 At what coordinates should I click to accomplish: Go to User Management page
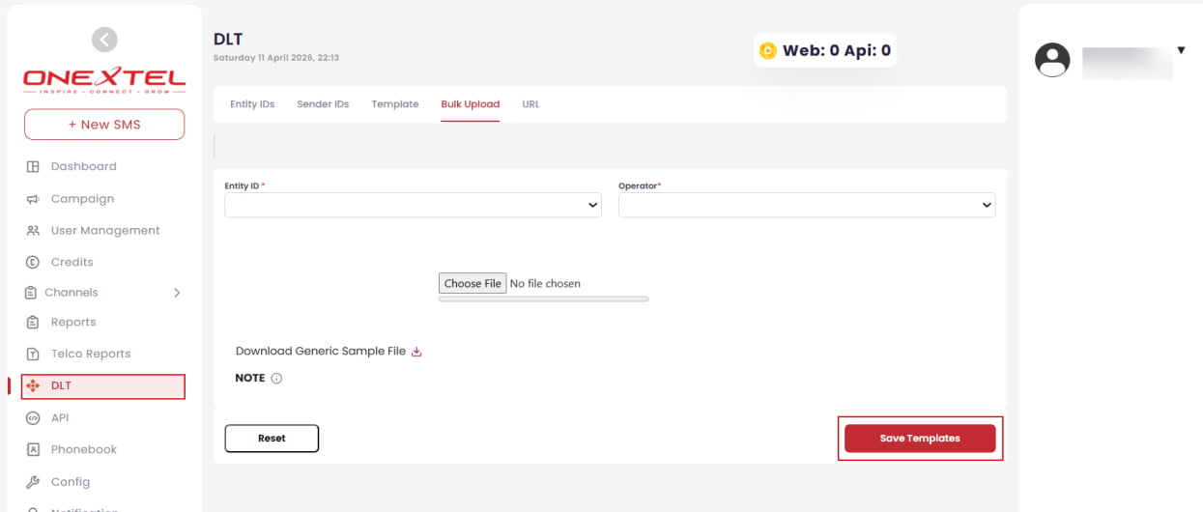pos(105,231)
